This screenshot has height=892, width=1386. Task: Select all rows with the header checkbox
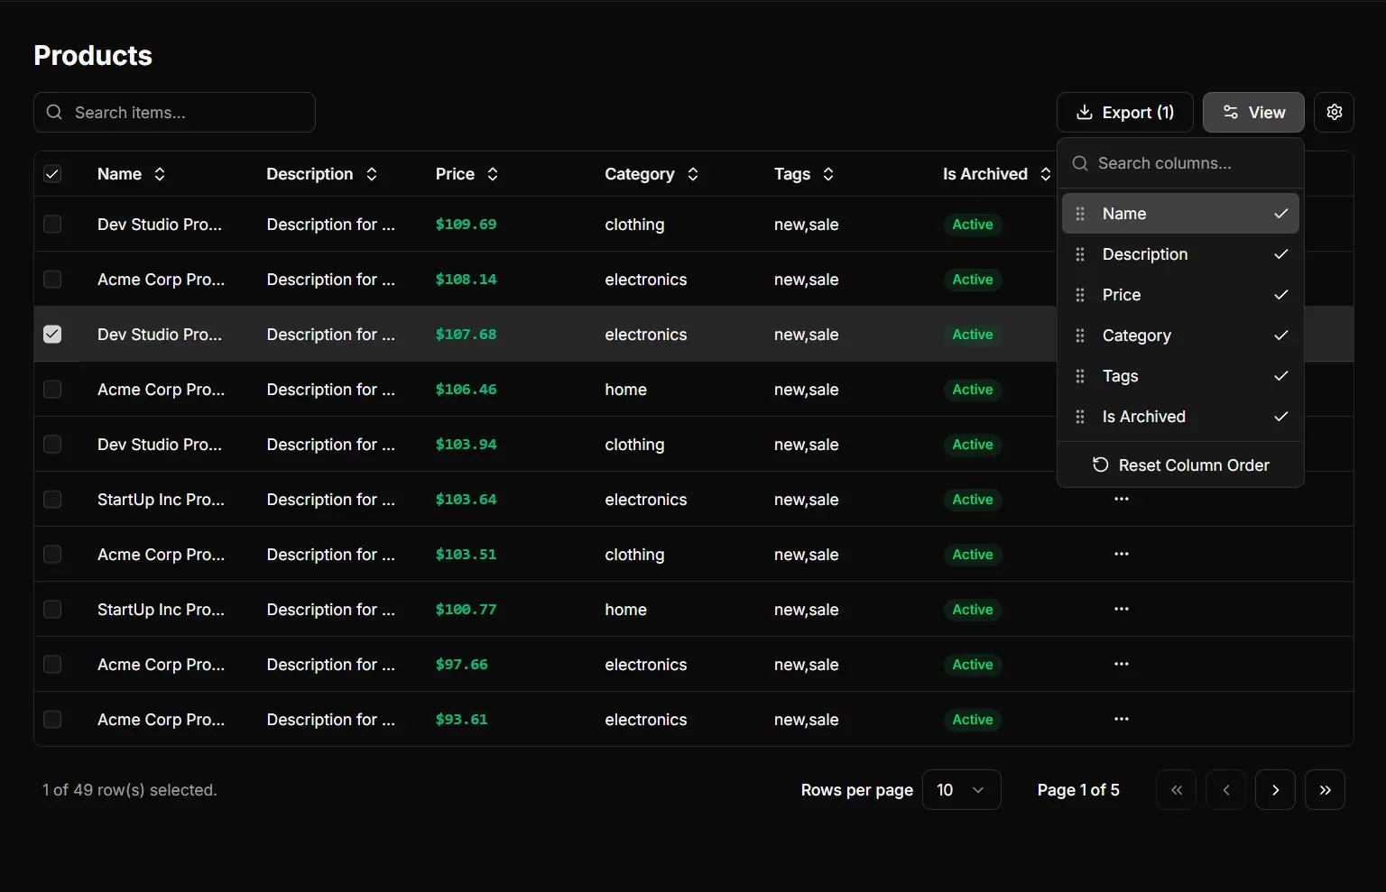[x=52, y=173]
